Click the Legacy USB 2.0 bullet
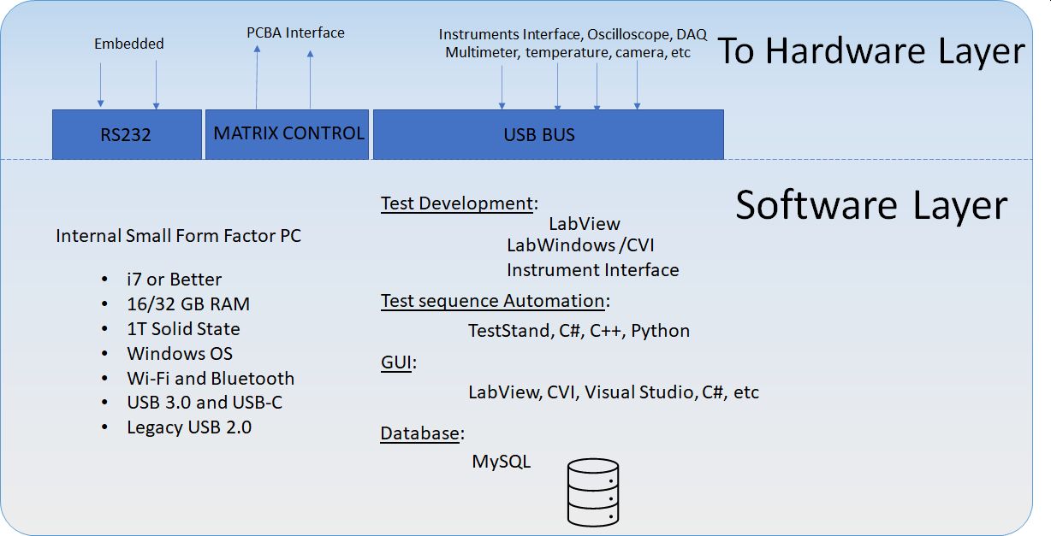The height and width of the screenshot is (536, 1051). coord(189,427)
